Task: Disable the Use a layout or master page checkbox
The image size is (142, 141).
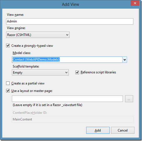Action: [8, 91]
